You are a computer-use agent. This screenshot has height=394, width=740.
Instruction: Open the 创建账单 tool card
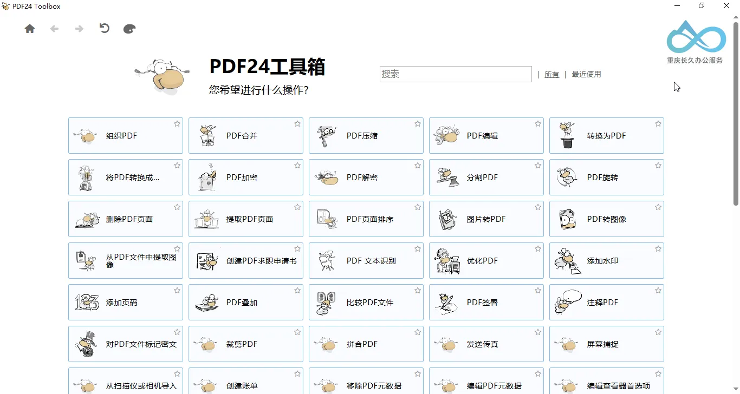[246, 381]
